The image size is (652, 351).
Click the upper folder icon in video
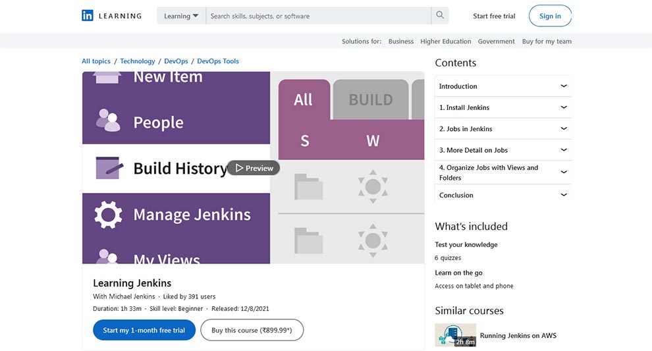point(308,187)
